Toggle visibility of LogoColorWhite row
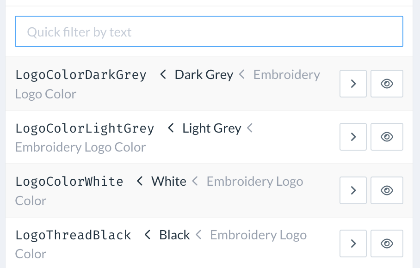Image resolution: width=420 pixels, height=268 pixels. click(387, 190)
